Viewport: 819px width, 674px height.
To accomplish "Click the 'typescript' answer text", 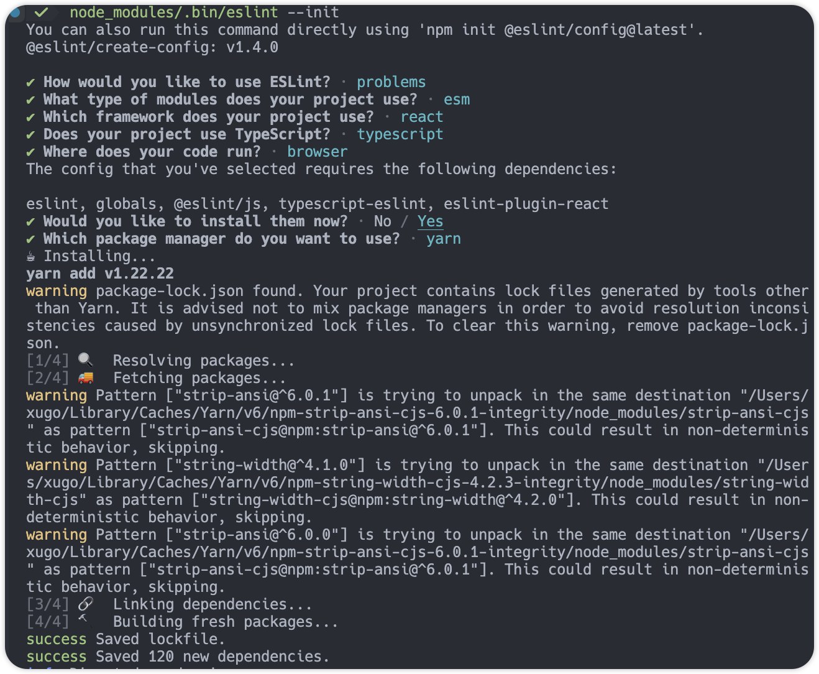I will [400, 134].
